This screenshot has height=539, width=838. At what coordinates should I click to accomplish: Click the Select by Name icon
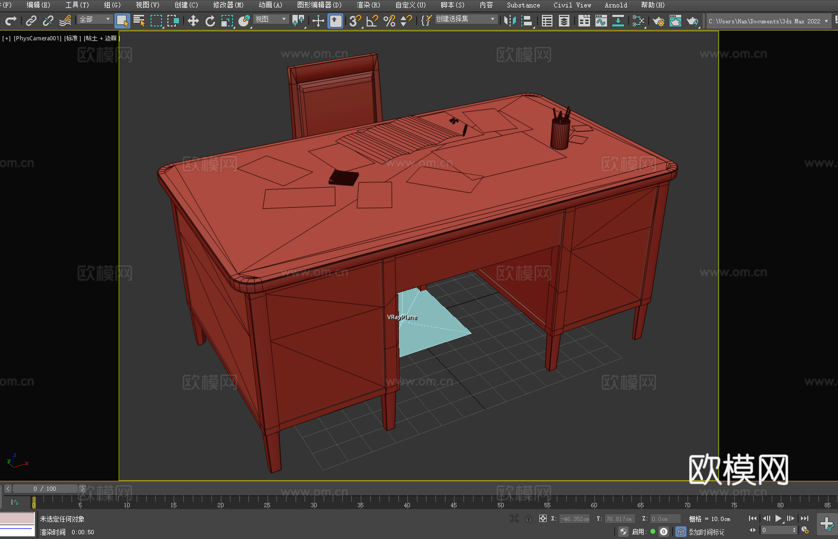coord(139,21)
